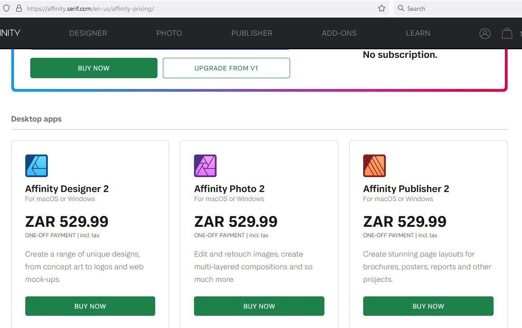Open the LEARN navigation item
The height and width of the screenshot is (328, 522).
418,33
